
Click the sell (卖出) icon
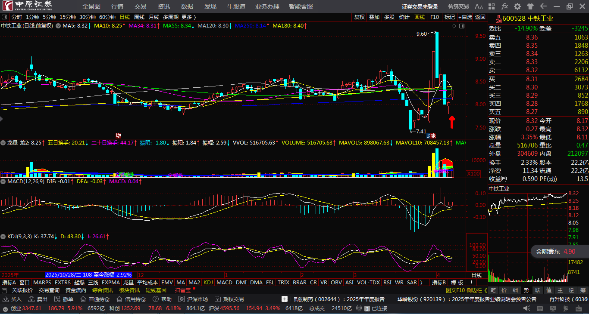(31, 299)
